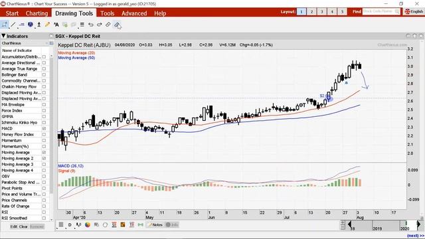Image resolution: width=425 pixels, height=239 pixels.
Task: Click the red sigma icon in bottom toolbar
Action: click(x=114, y=224)
